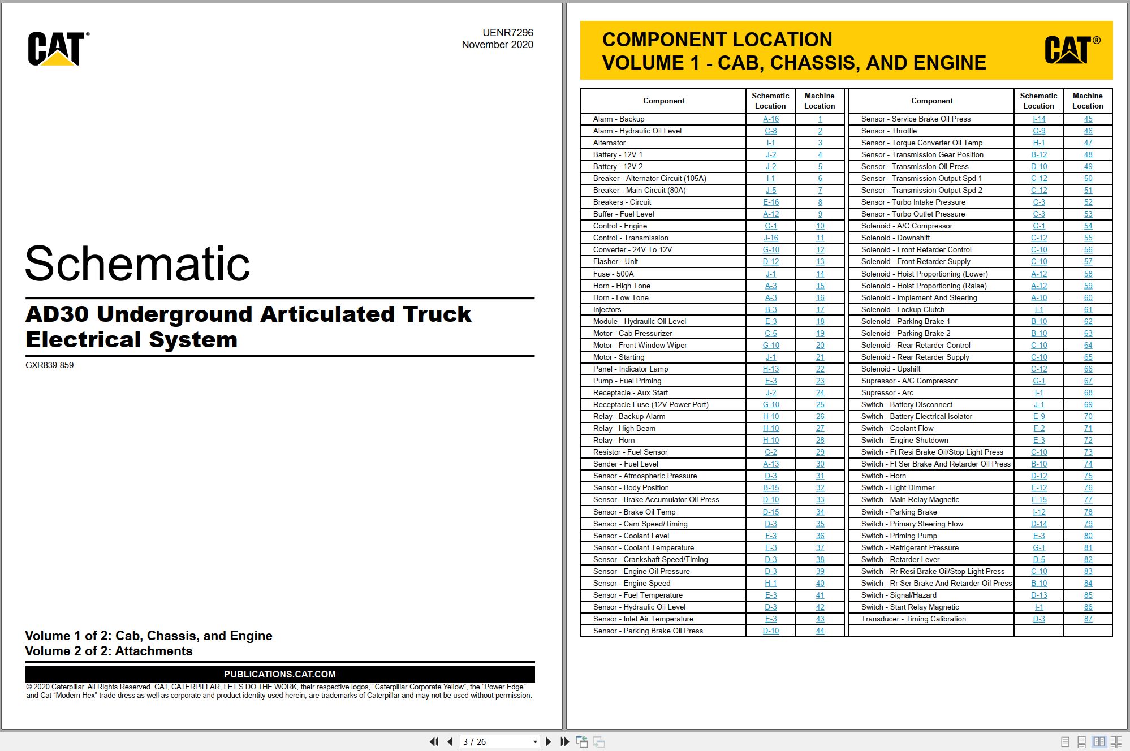Go to the first page
The image size is (1130, 751).
point(434,741)
